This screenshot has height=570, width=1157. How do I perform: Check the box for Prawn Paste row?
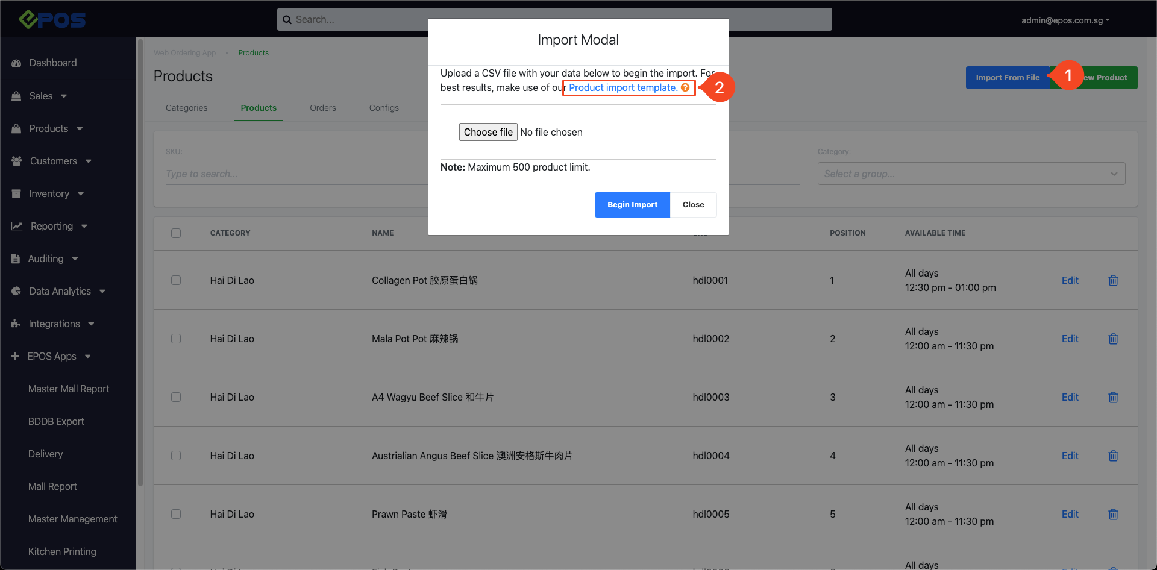[x=176, y=514]
